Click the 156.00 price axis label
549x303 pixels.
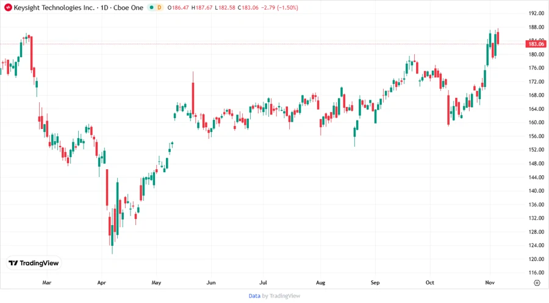(x=536, y=136)
